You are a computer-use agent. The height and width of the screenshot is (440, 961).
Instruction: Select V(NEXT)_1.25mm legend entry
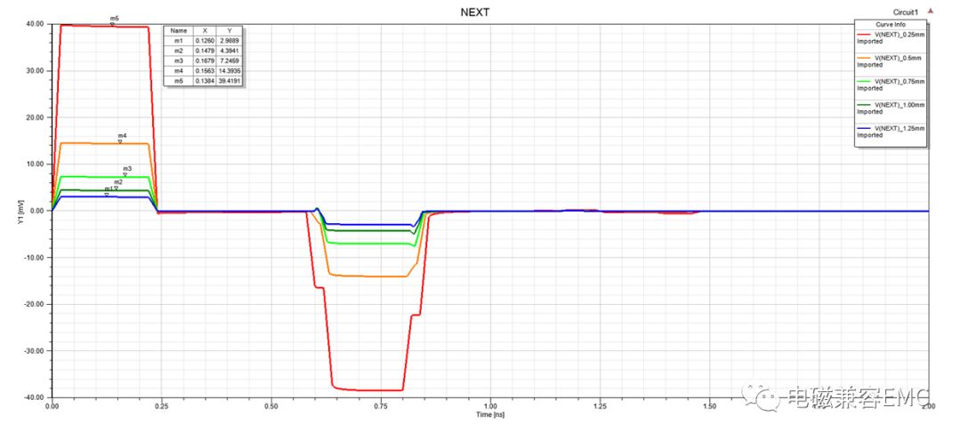(900, 129)
